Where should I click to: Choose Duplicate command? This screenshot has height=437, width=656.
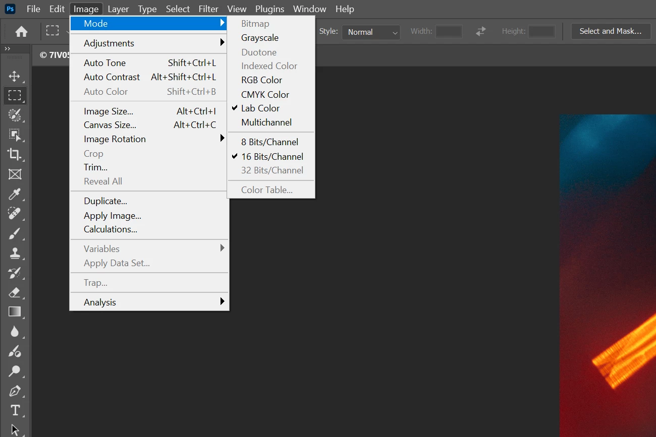coord(149,201)
